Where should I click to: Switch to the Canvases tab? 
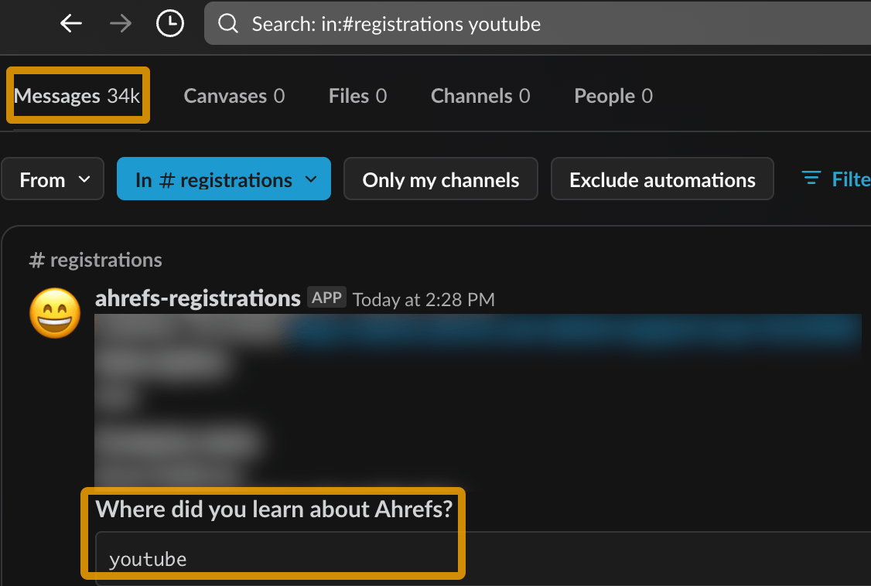point(234,96)
